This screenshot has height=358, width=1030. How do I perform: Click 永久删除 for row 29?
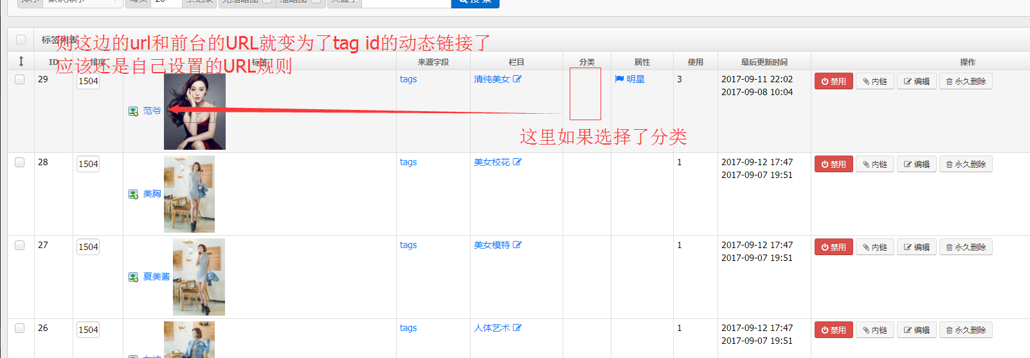click(x=966, y=82)
